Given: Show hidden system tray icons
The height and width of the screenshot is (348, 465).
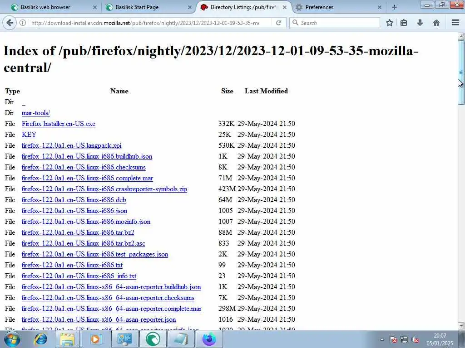Looking at the screenshot, I should tap(382, 340).
